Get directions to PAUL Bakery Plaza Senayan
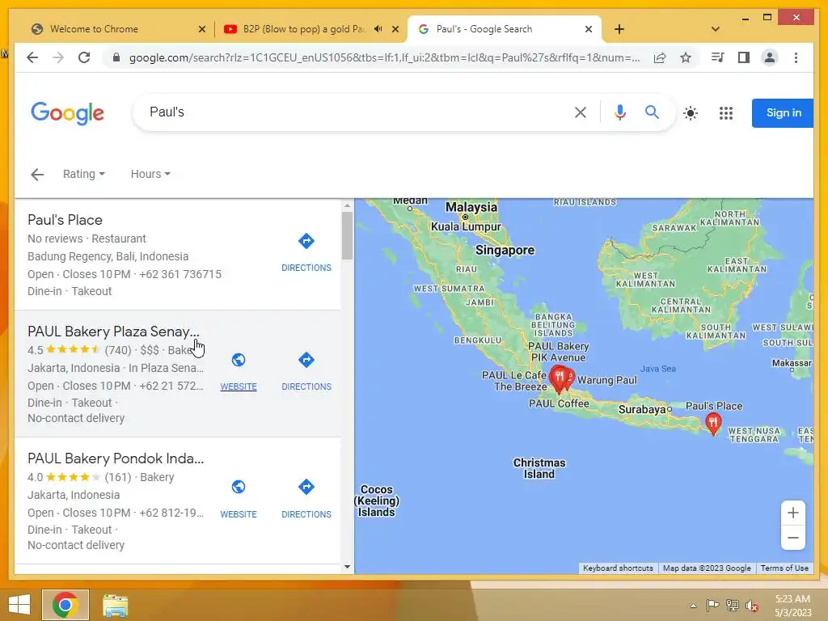 coord(306,360)
